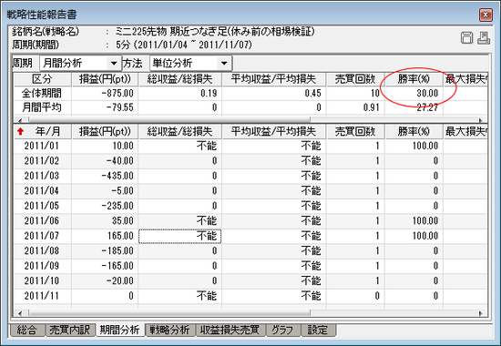Click upper table 区分 column header
501x346 pixels.
(x=42, y=79)
